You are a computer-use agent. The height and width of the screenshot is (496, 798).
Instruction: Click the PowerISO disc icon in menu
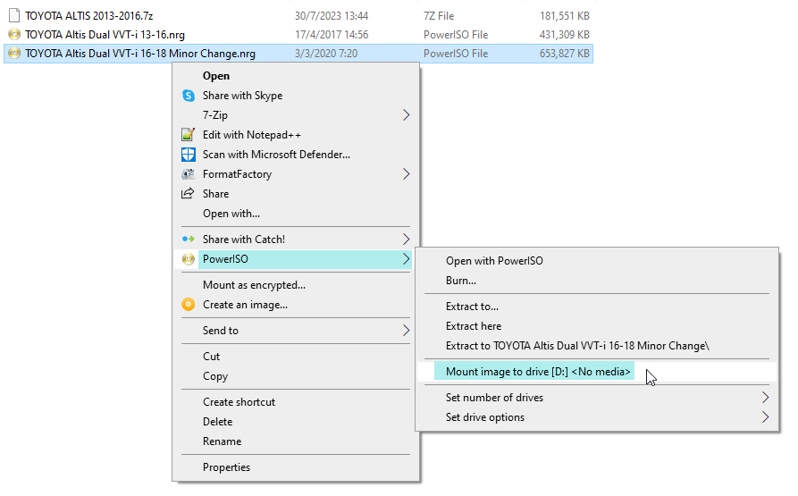coord(188,259)
